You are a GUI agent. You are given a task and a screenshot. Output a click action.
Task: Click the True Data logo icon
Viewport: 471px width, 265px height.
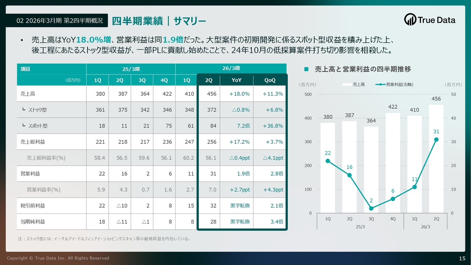pos(410,20)
